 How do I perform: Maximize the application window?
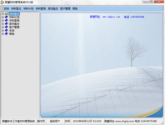point(151,2)
